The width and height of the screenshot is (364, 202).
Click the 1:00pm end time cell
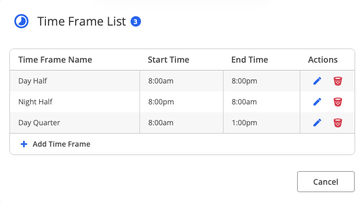tap(244, 123)
